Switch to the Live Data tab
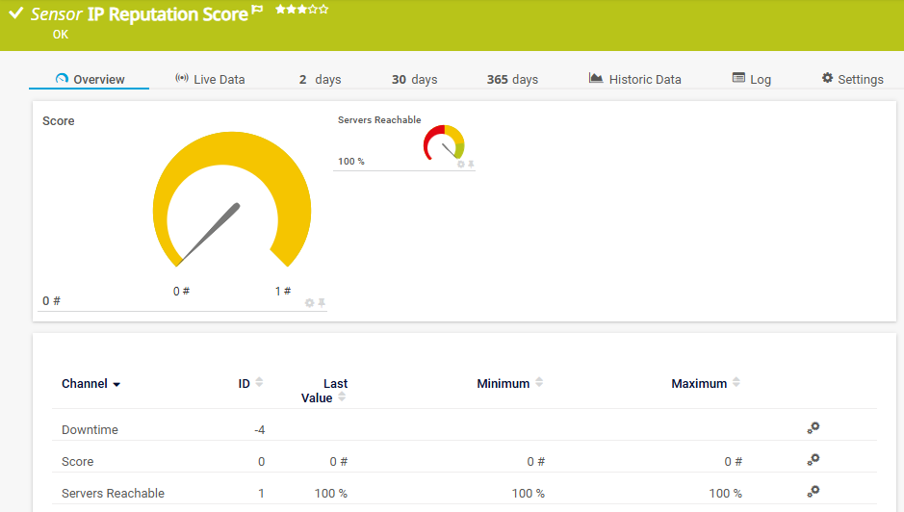Viewport: 904px width, 512px height. pos(210,79)
